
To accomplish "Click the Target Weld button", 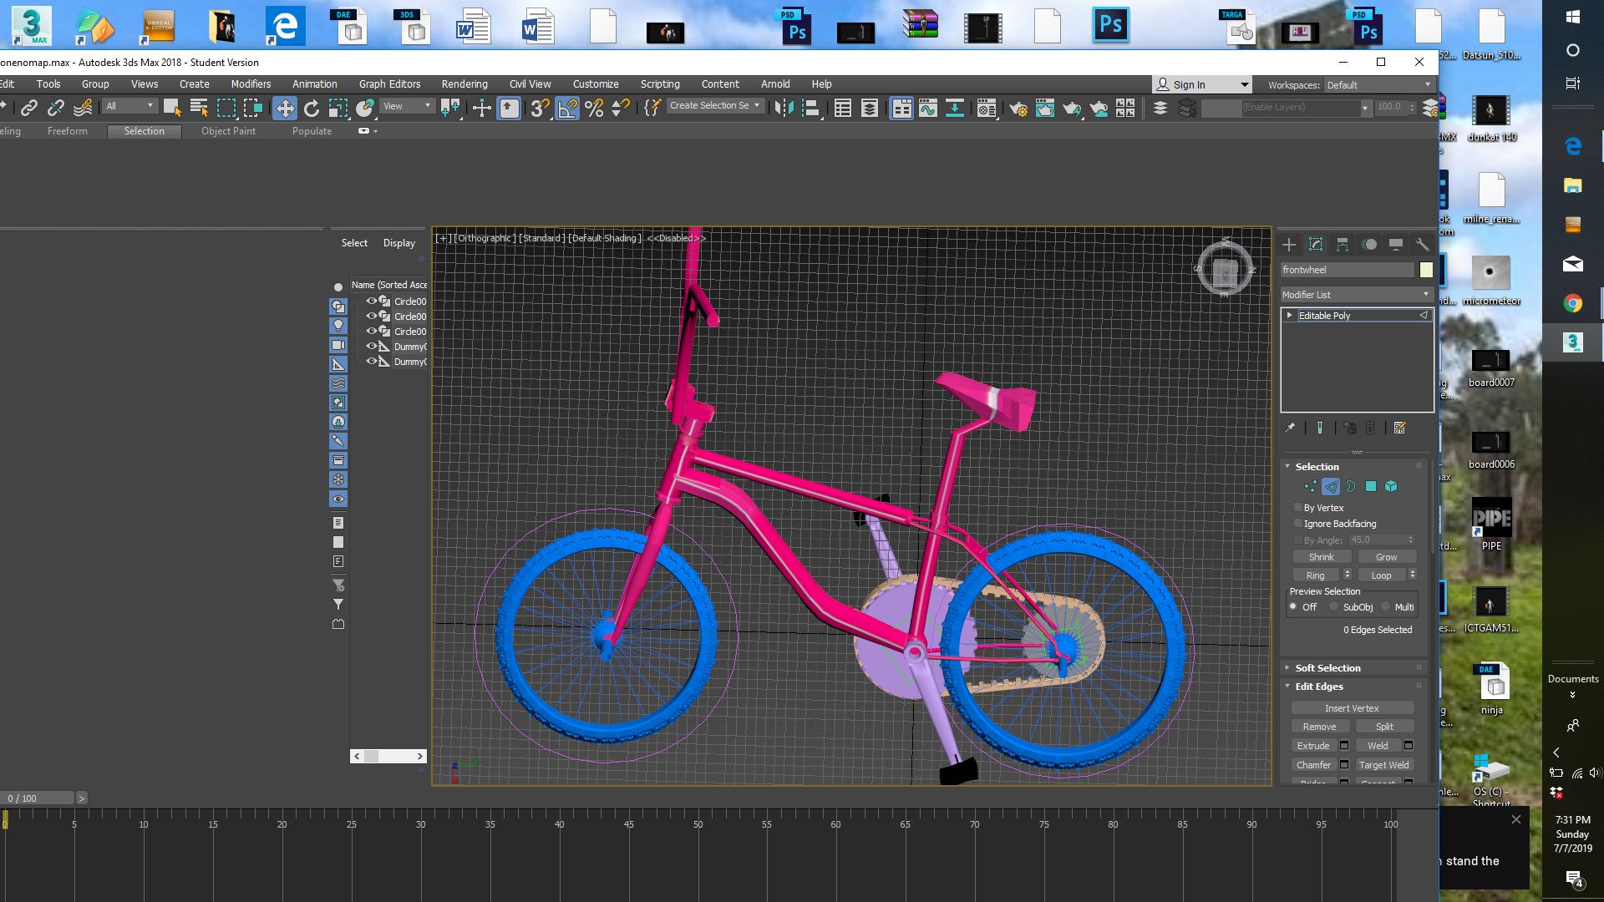I will click(x=1383, y=765).
